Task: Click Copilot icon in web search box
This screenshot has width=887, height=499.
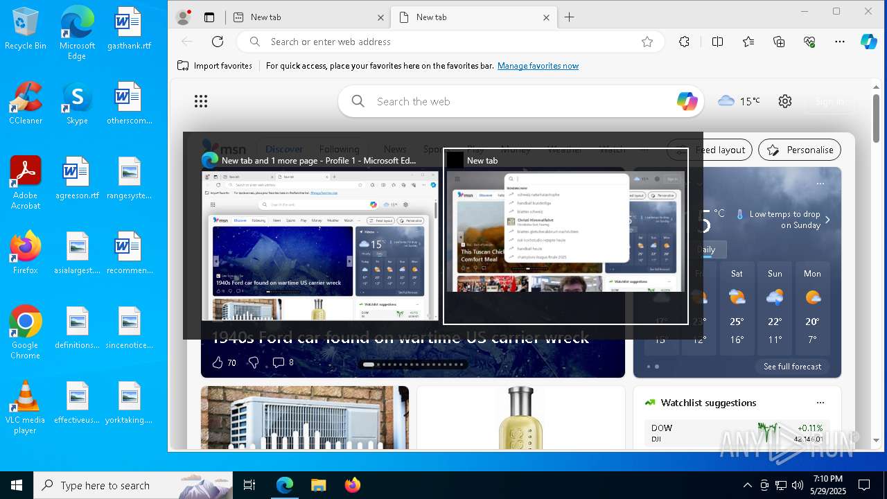Action: pos(687,101)
